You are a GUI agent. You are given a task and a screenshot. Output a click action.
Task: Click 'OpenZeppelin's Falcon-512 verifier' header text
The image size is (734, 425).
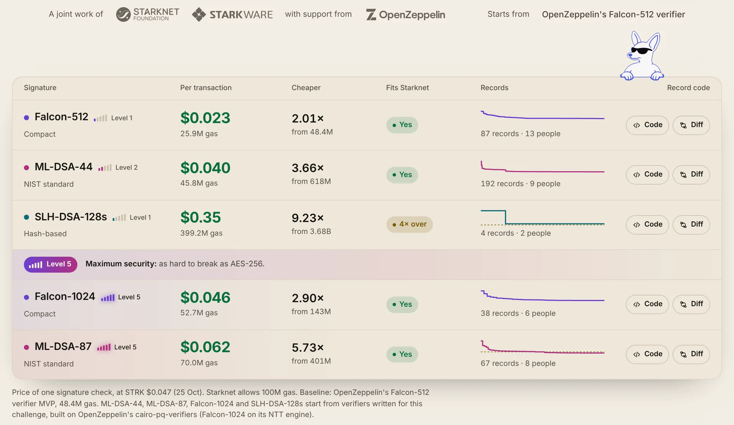point(613,14)
